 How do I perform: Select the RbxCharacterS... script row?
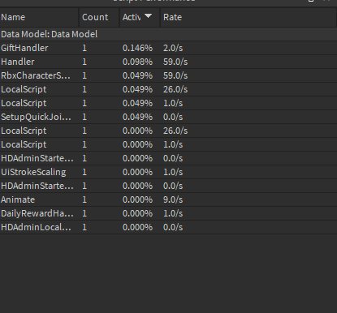(168, 75)
